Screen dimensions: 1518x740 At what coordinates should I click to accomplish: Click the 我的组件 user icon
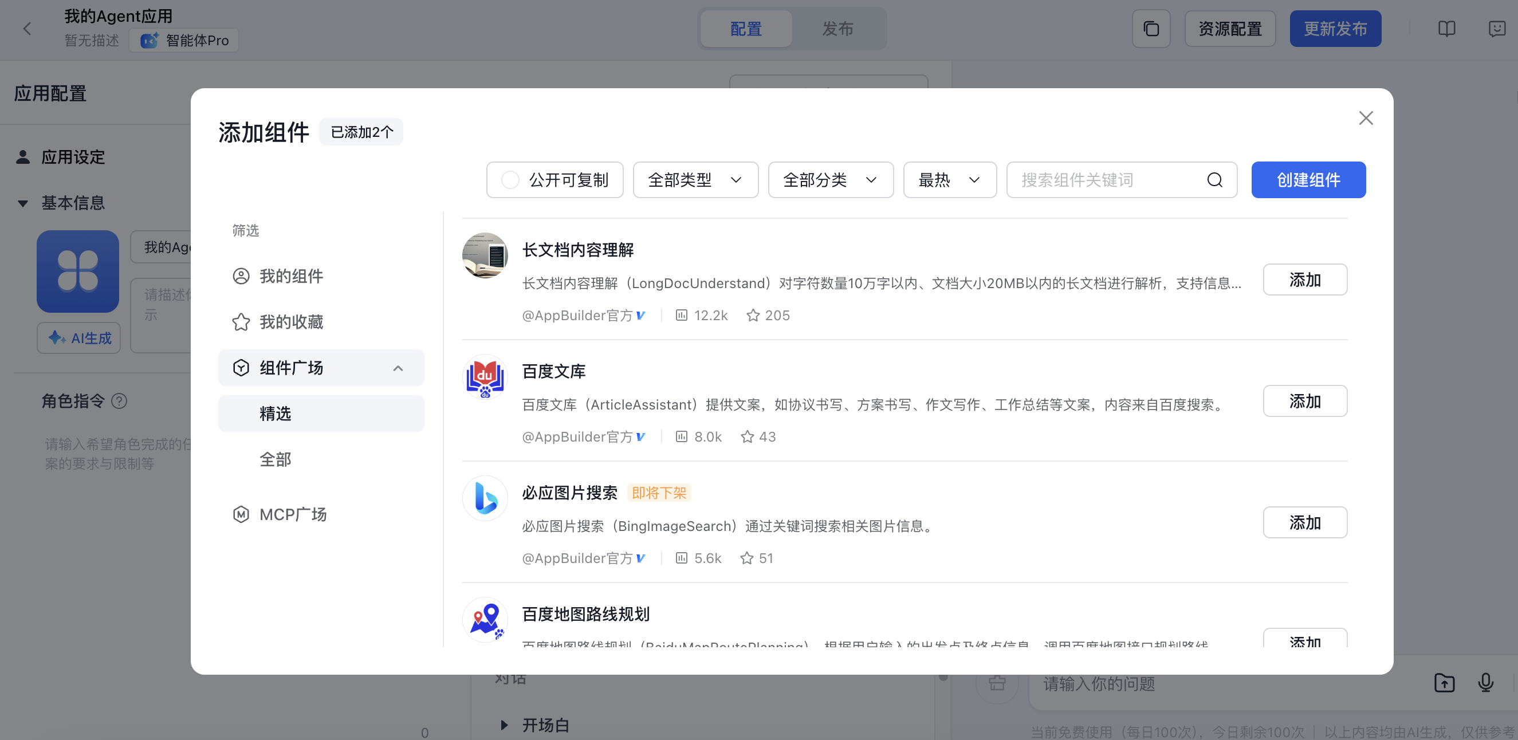tap(241, 276)
